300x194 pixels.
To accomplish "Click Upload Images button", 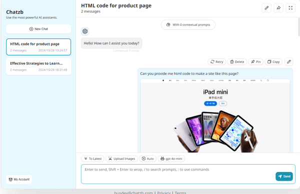I will coord(121,159).
